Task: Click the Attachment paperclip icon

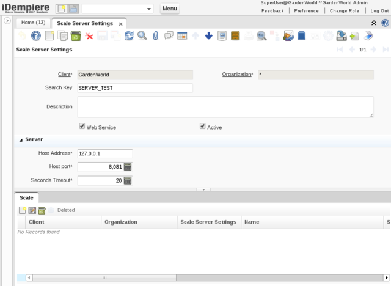Action: point(156,36)
